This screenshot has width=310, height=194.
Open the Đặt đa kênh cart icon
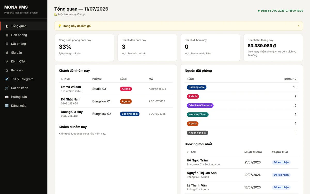pos(7,88)
